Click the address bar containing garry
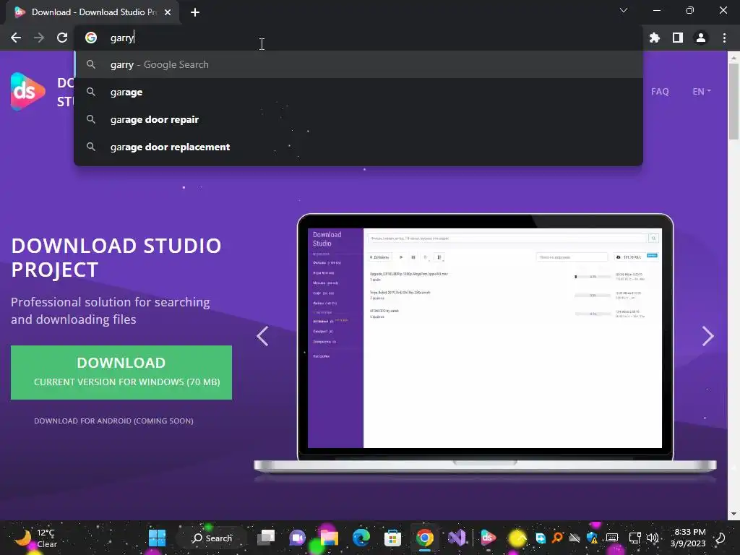 coord(358,38)
